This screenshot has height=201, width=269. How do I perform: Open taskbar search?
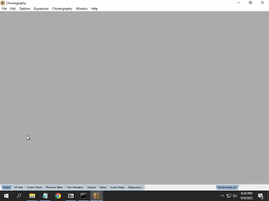tap(19, 196)
